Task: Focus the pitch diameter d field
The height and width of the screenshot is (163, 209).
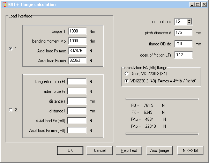Action: [x=184, y=33]
